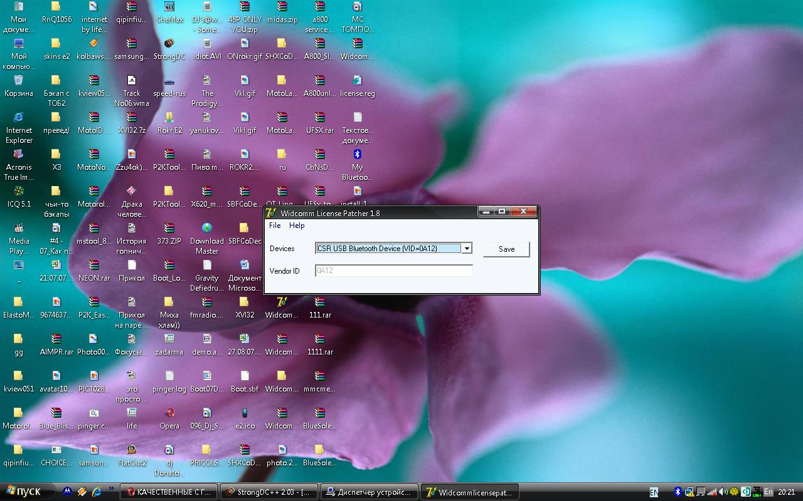Viewport: 803px width, 501px height.
Task: Switch to the Диспетчер устройств taskbar button
Action: [370, 492]
